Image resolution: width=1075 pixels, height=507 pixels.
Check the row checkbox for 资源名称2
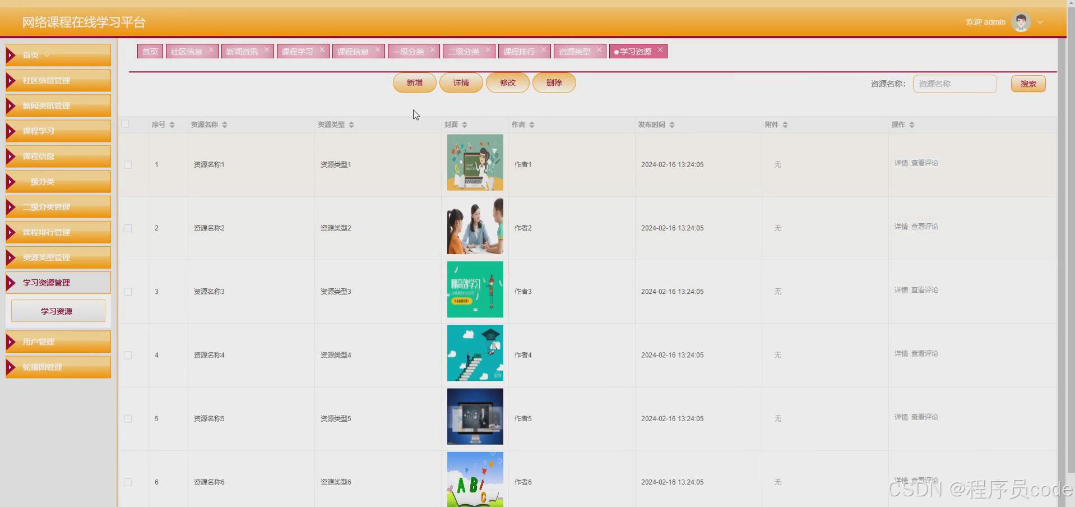click(x=128, y=228)
